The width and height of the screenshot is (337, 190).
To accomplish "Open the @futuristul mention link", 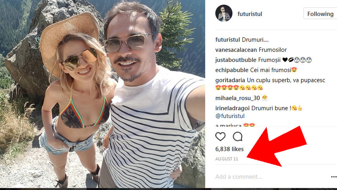I will [230, 116].
